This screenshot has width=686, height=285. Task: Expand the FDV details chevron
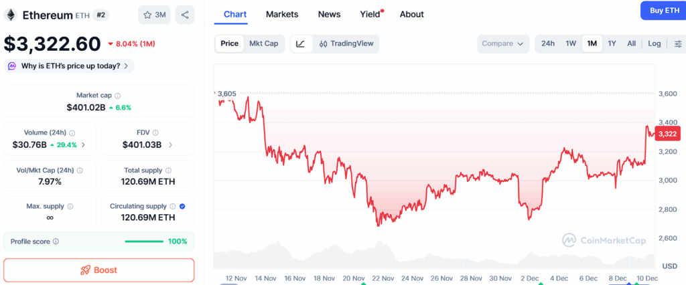[x=170, y=145]
